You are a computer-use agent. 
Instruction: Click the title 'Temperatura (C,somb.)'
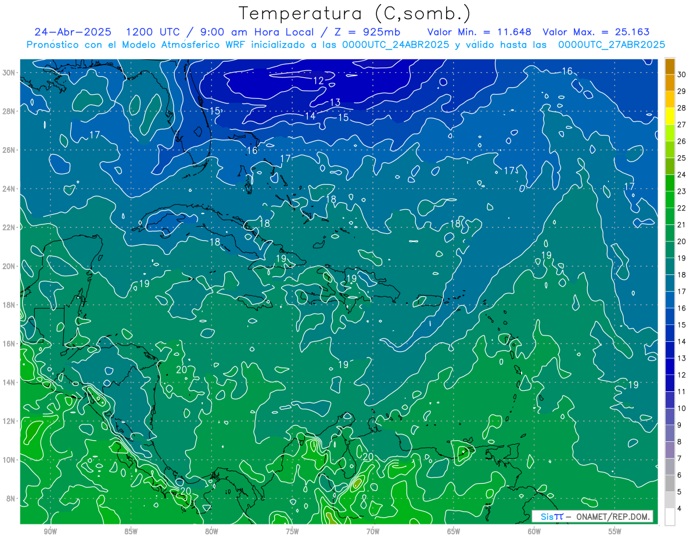[355, 13]
